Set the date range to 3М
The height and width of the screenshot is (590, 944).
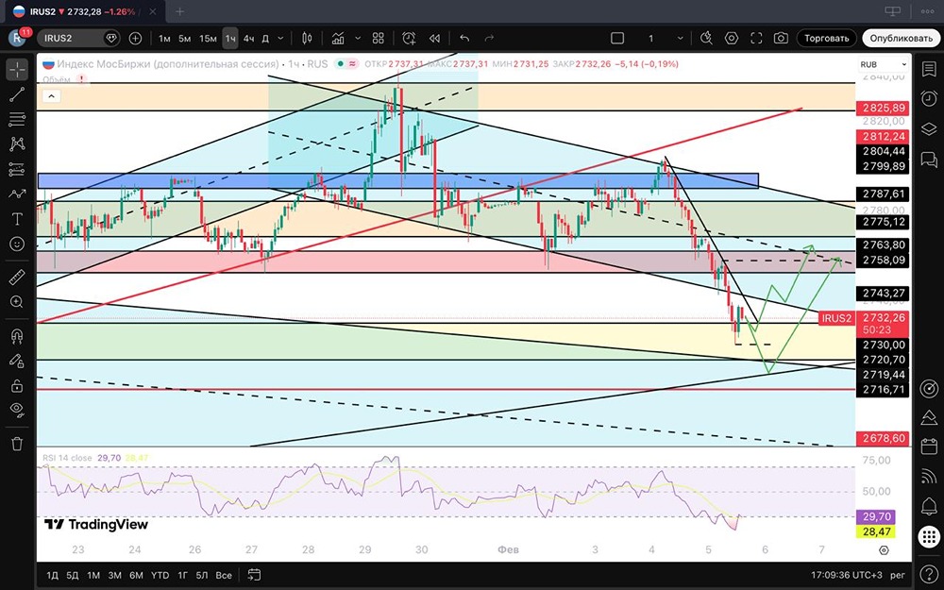tap(114, 575)
